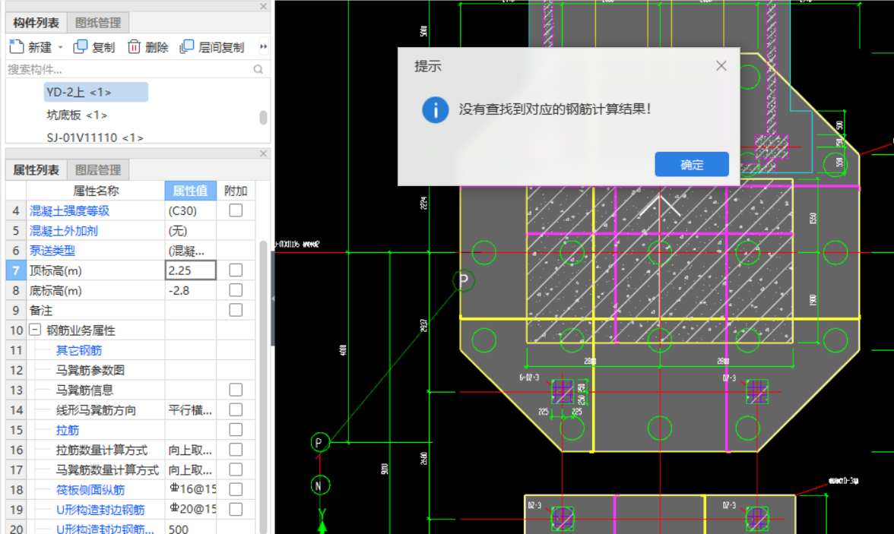Click the upper axis bubble P
The width and height of the screenshot is (894, 534).
tap(464, 280)
